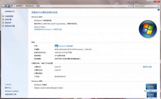Click the shield icon beside 设备管理器
Image resolution: width=161 pixels, height=99 pixels.
(x=3, y=16)
